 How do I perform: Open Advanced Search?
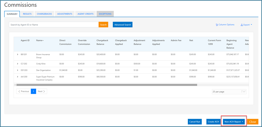tap(123, 25)
